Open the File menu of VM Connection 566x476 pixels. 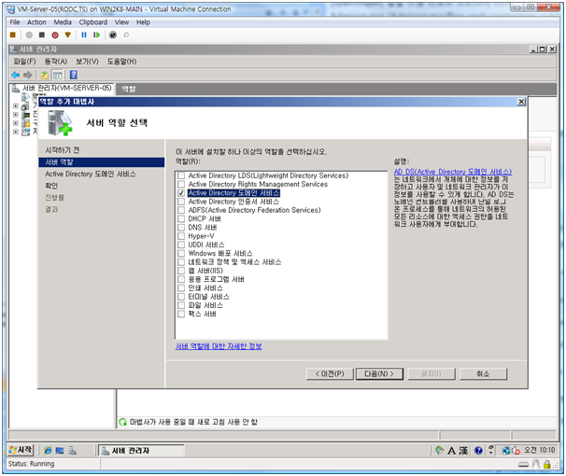point(15,22)
